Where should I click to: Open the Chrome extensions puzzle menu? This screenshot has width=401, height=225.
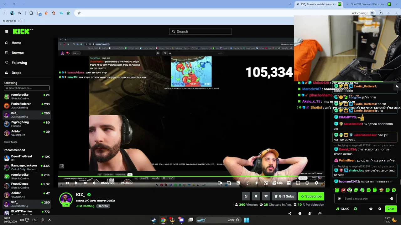point(31,13)
